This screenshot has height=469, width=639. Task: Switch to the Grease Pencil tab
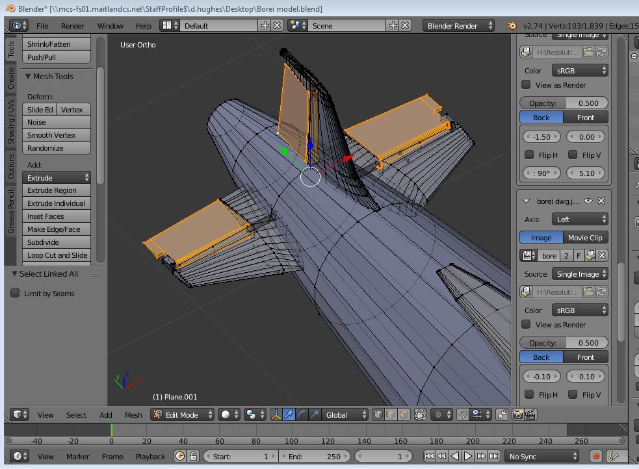pyautogui.click(x=11, y=211)
